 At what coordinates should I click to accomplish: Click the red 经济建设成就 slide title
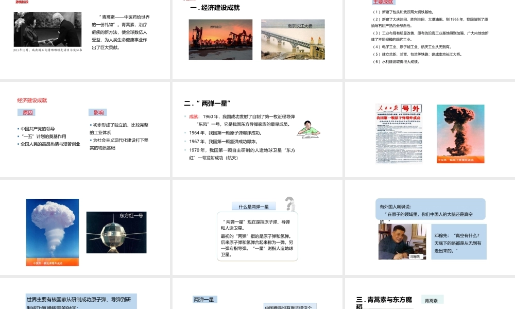tap(32, 100)
